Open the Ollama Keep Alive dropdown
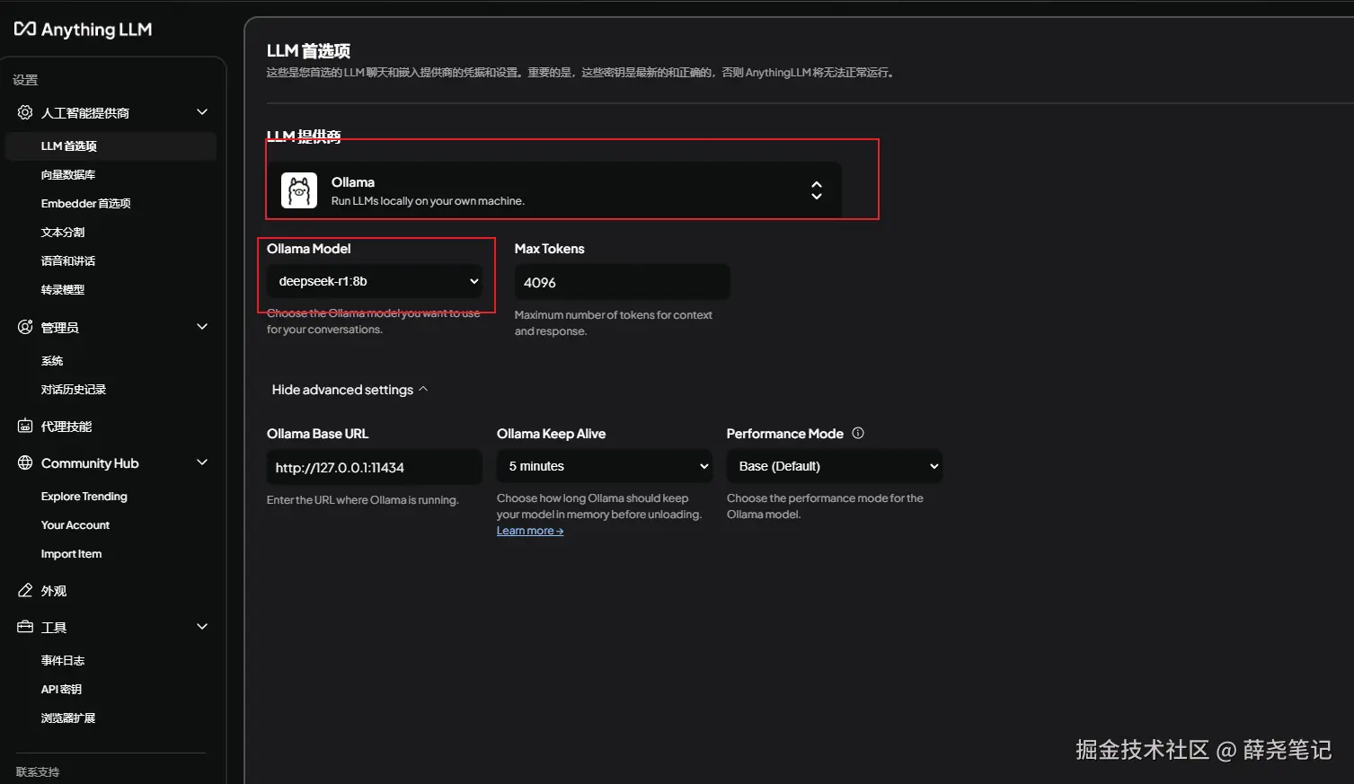The width and height of the screenshot is (1354, 784). pos(605,466)
